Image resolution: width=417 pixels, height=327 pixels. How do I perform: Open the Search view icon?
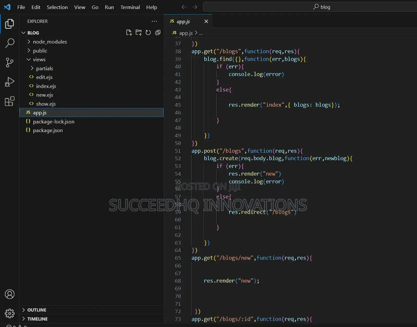[10, 43]
